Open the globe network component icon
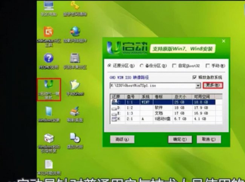The height and width of the screenshot is (182, 245). 75,34
